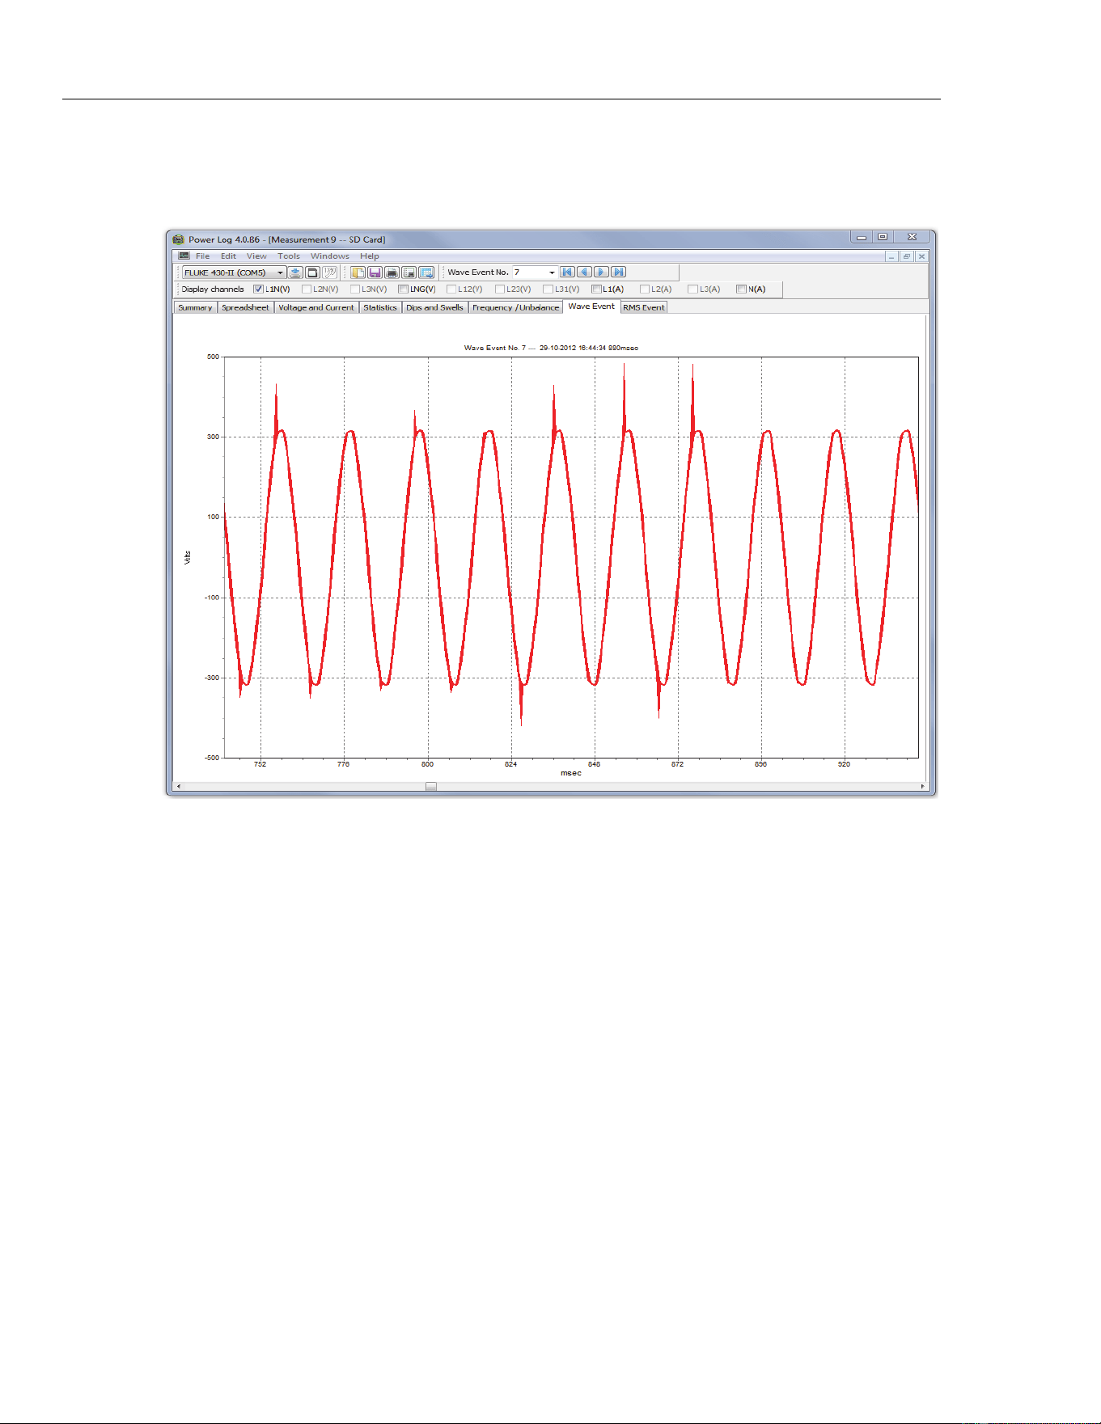Open the FLUKE 430-II (COM5) device dropdown
This screenshot has height=1424, width=1101.
234,273
